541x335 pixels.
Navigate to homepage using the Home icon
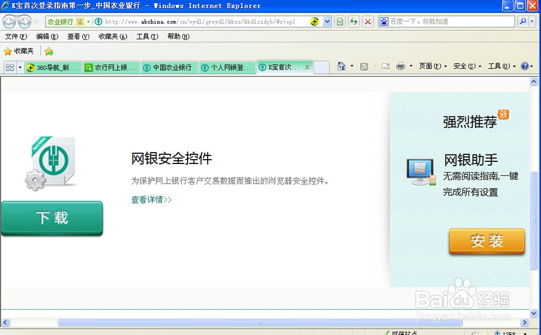point(342,66)
